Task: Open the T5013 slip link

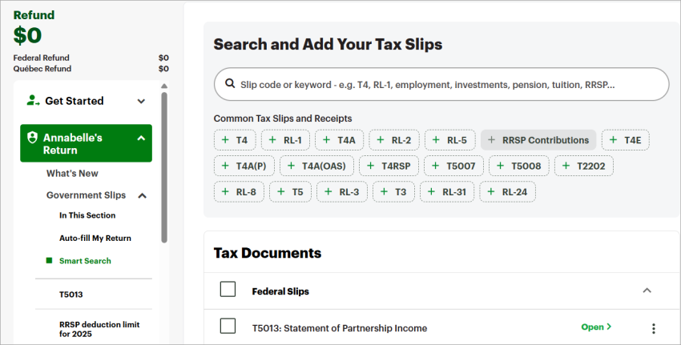Action: tap(596, 327)
